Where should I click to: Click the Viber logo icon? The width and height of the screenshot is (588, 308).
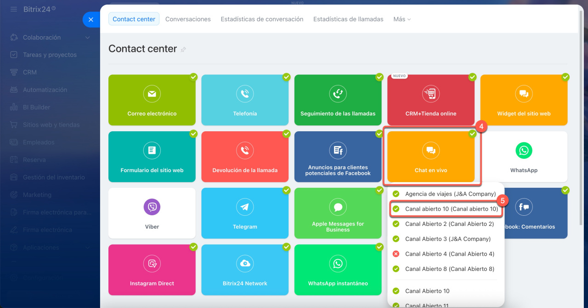click(152, 207)
